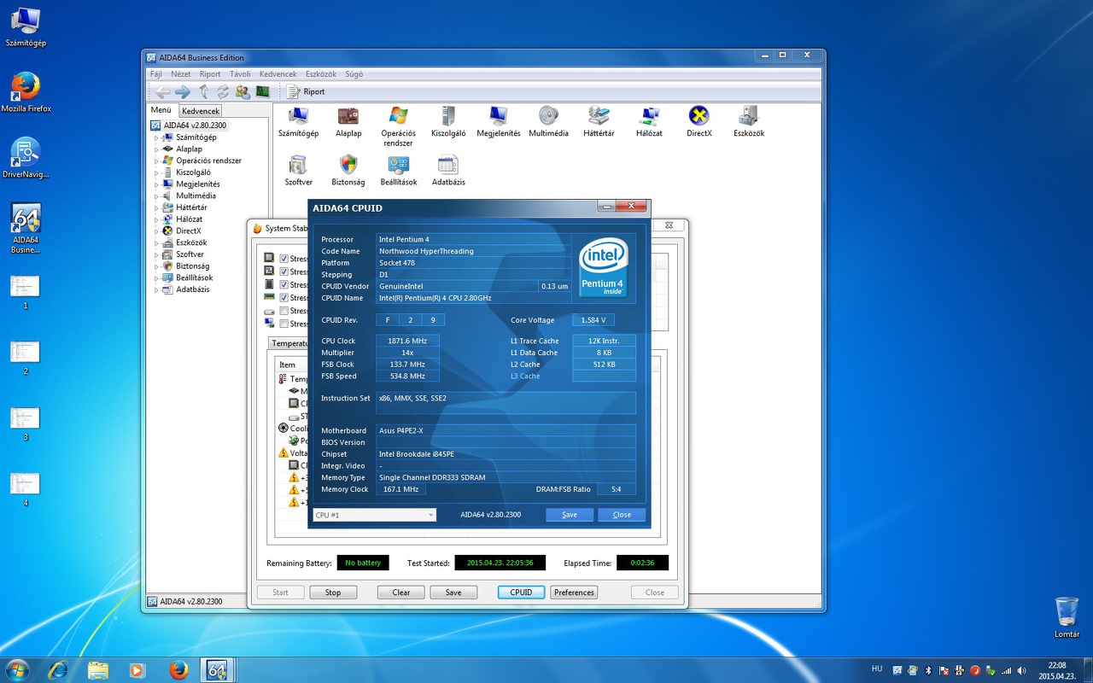This screenshot has height=683, width=1093.
Task: Select the Mozilla Firefox desktop shortcut
Action: [26, 92]
